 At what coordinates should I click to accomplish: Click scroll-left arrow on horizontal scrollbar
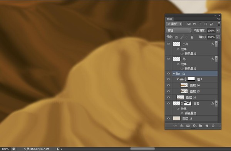tap(61, 149)
